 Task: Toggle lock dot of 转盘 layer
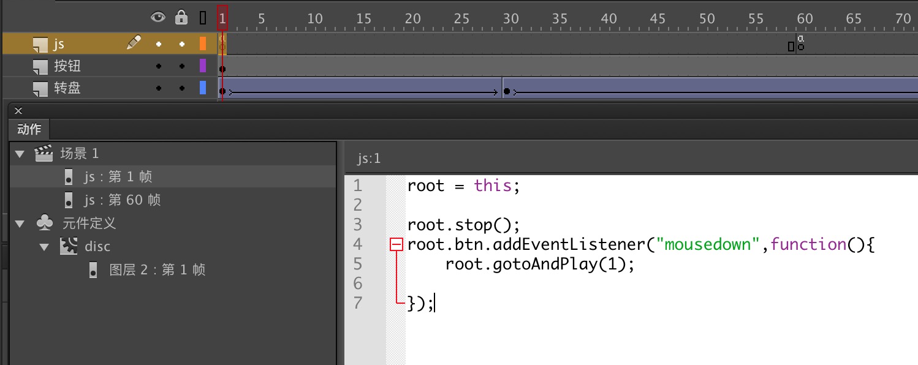coord(181,89)
